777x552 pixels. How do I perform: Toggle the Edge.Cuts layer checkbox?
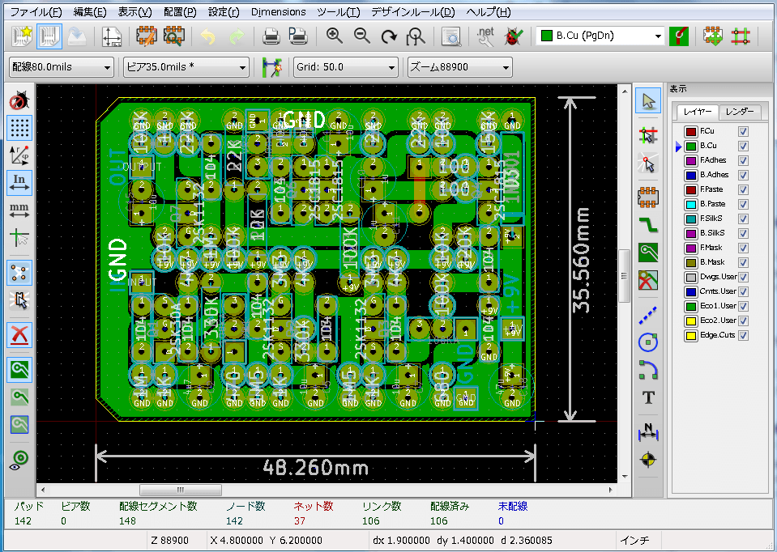[743, 335]
